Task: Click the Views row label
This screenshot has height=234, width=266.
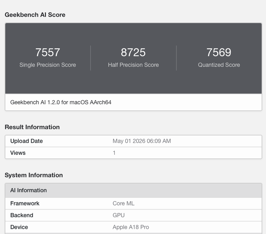Action: (18, 153)
